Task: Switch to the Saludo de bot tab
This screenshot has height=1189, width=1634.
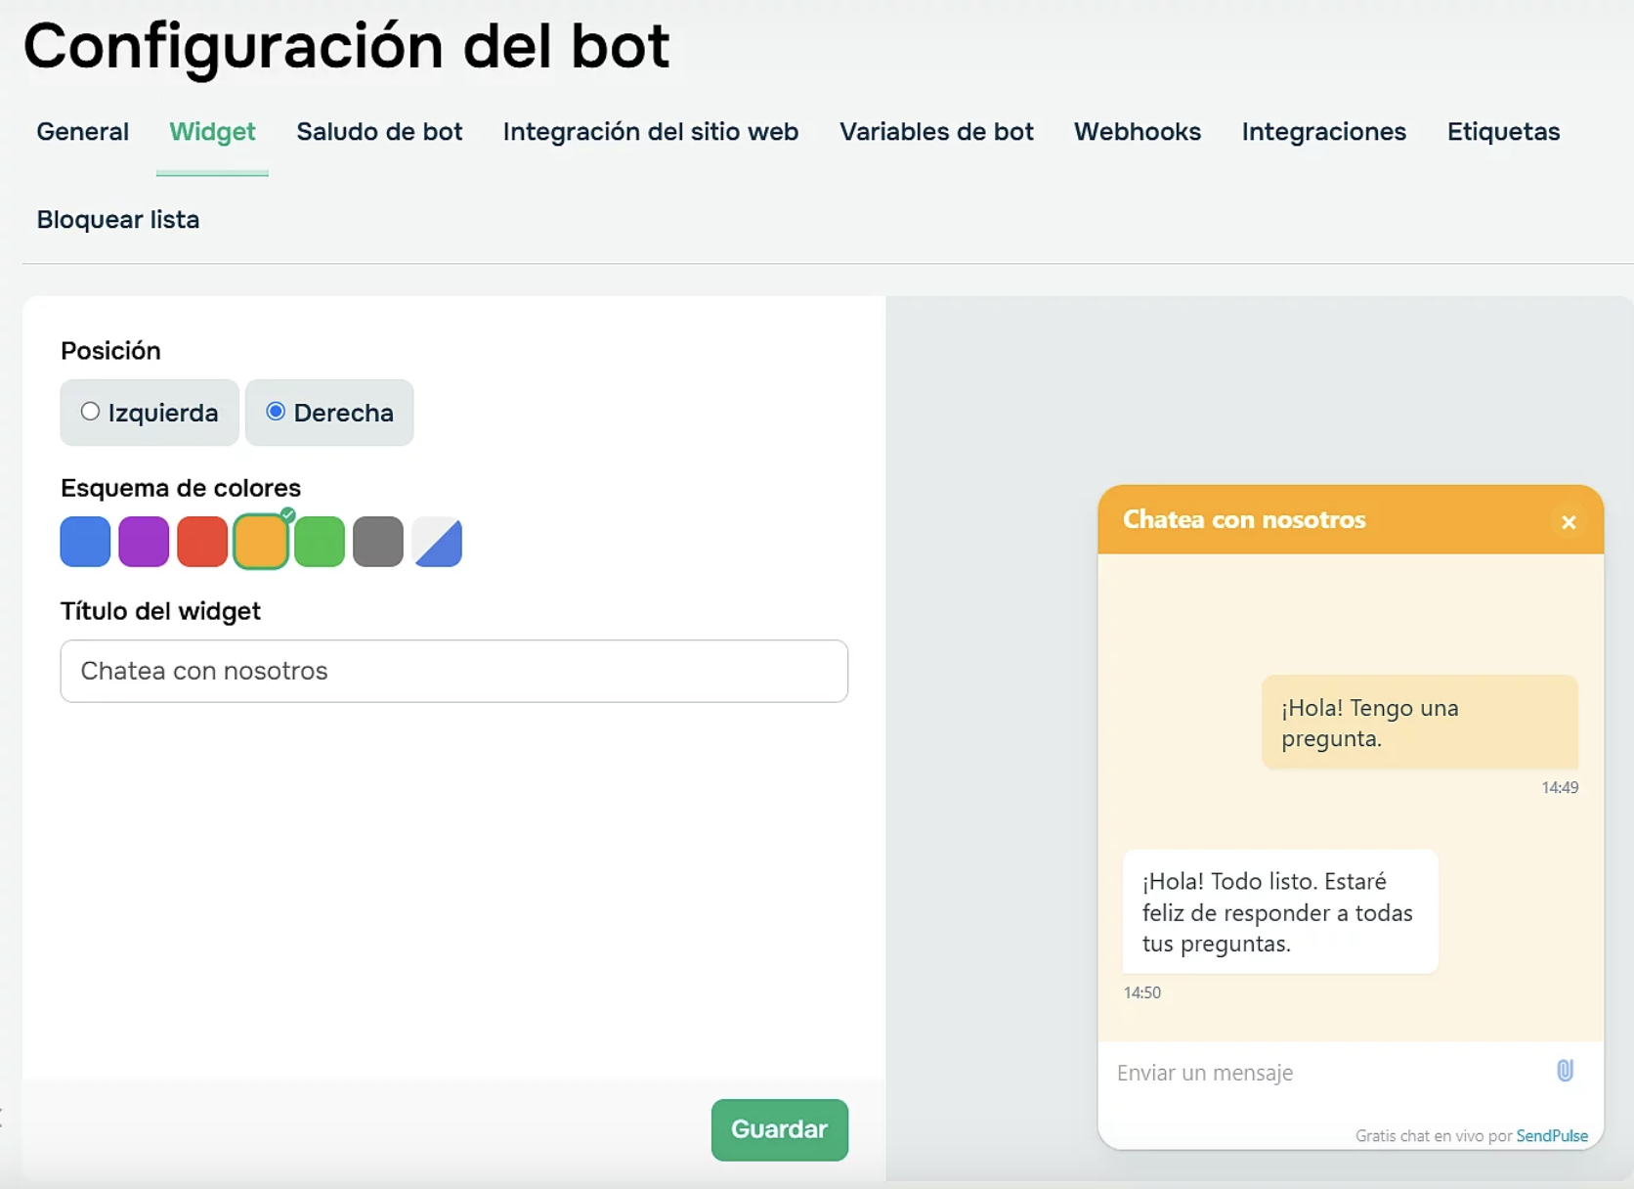Action: click(379, 132)
